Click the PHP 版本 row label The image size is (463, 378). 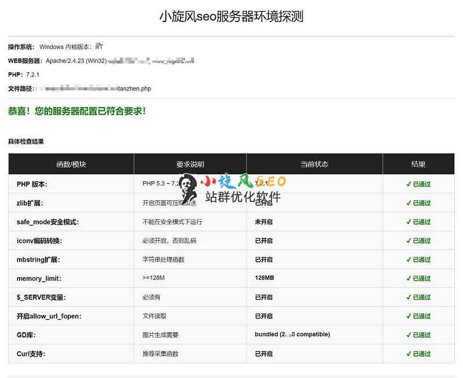[32, 184]
